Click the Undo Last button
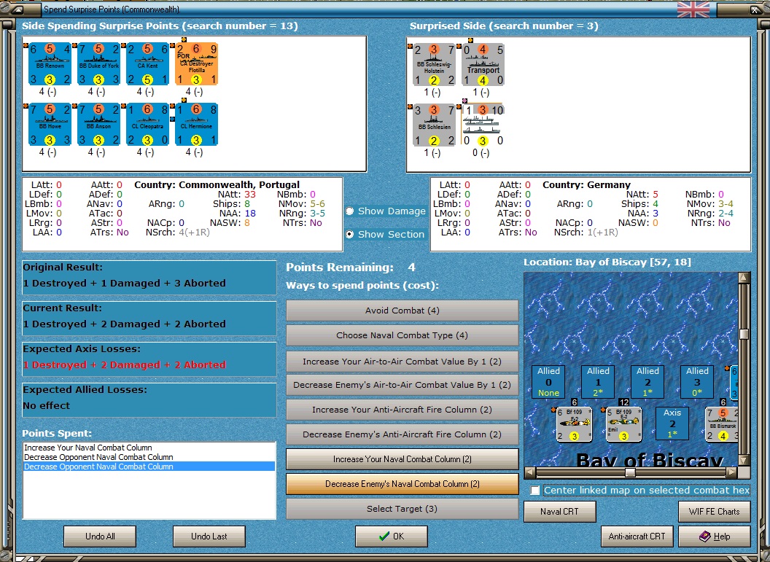 [x=209, y=536]
